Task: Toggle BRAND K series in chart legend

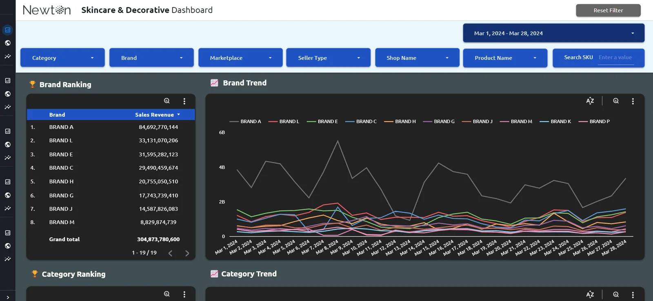Action: [560, 122]
